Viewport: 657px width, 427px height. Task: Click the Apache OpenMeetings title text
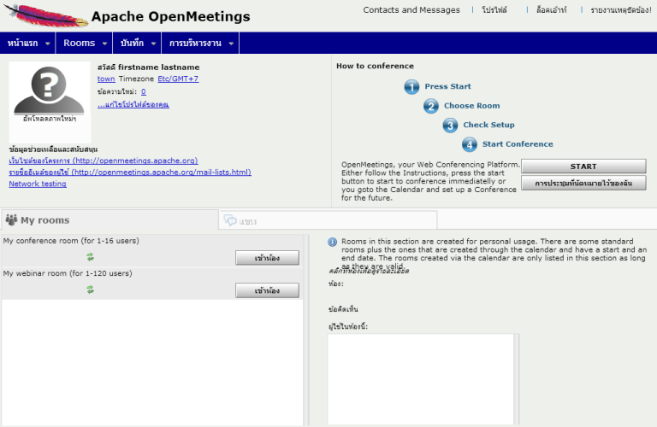pyautogui.click(x=170, y=17)
